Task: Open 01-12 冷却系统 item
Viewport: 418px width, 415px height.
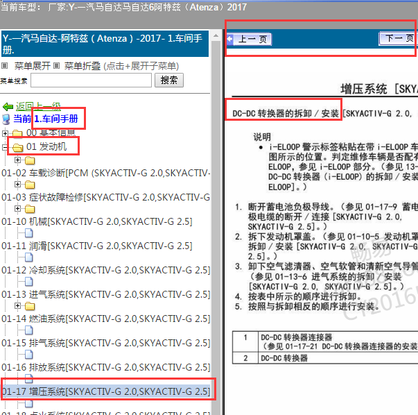Action: (105, 271)
